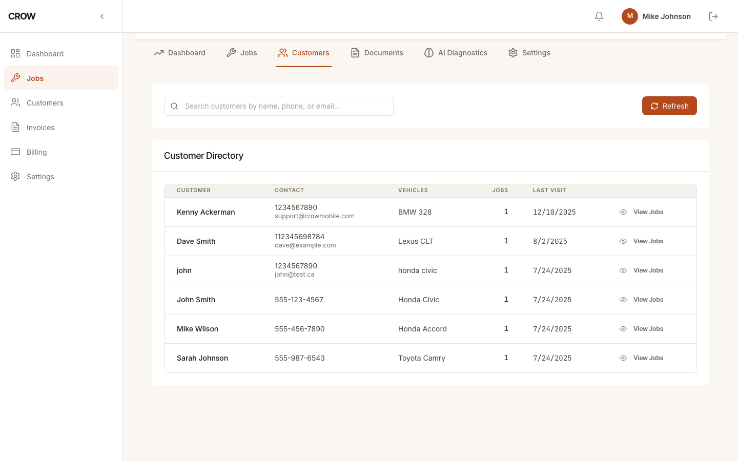
Task: Click the magnifier icon in search box
Action: tap(174, 106)
